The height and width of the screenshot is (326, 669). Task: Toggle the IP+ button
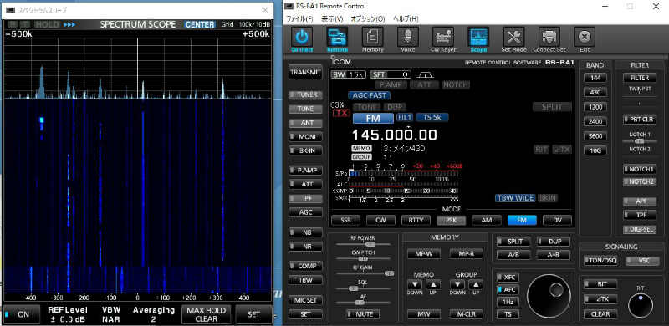click(305, 198)
